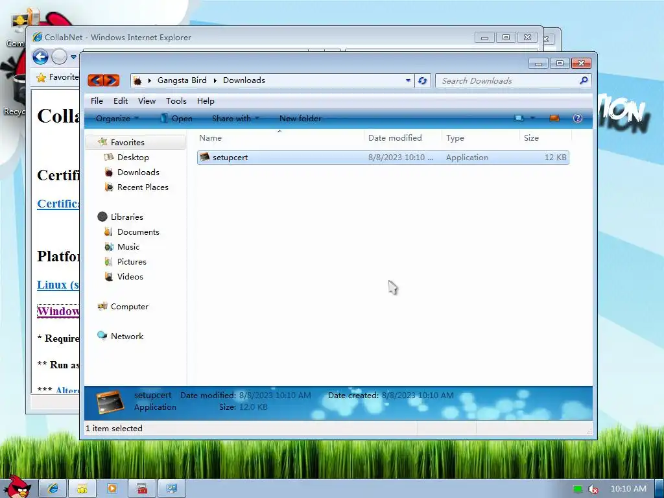Open Computer in the navigation pane
This screenshot has width=664, height=498.
pos(129,307)
